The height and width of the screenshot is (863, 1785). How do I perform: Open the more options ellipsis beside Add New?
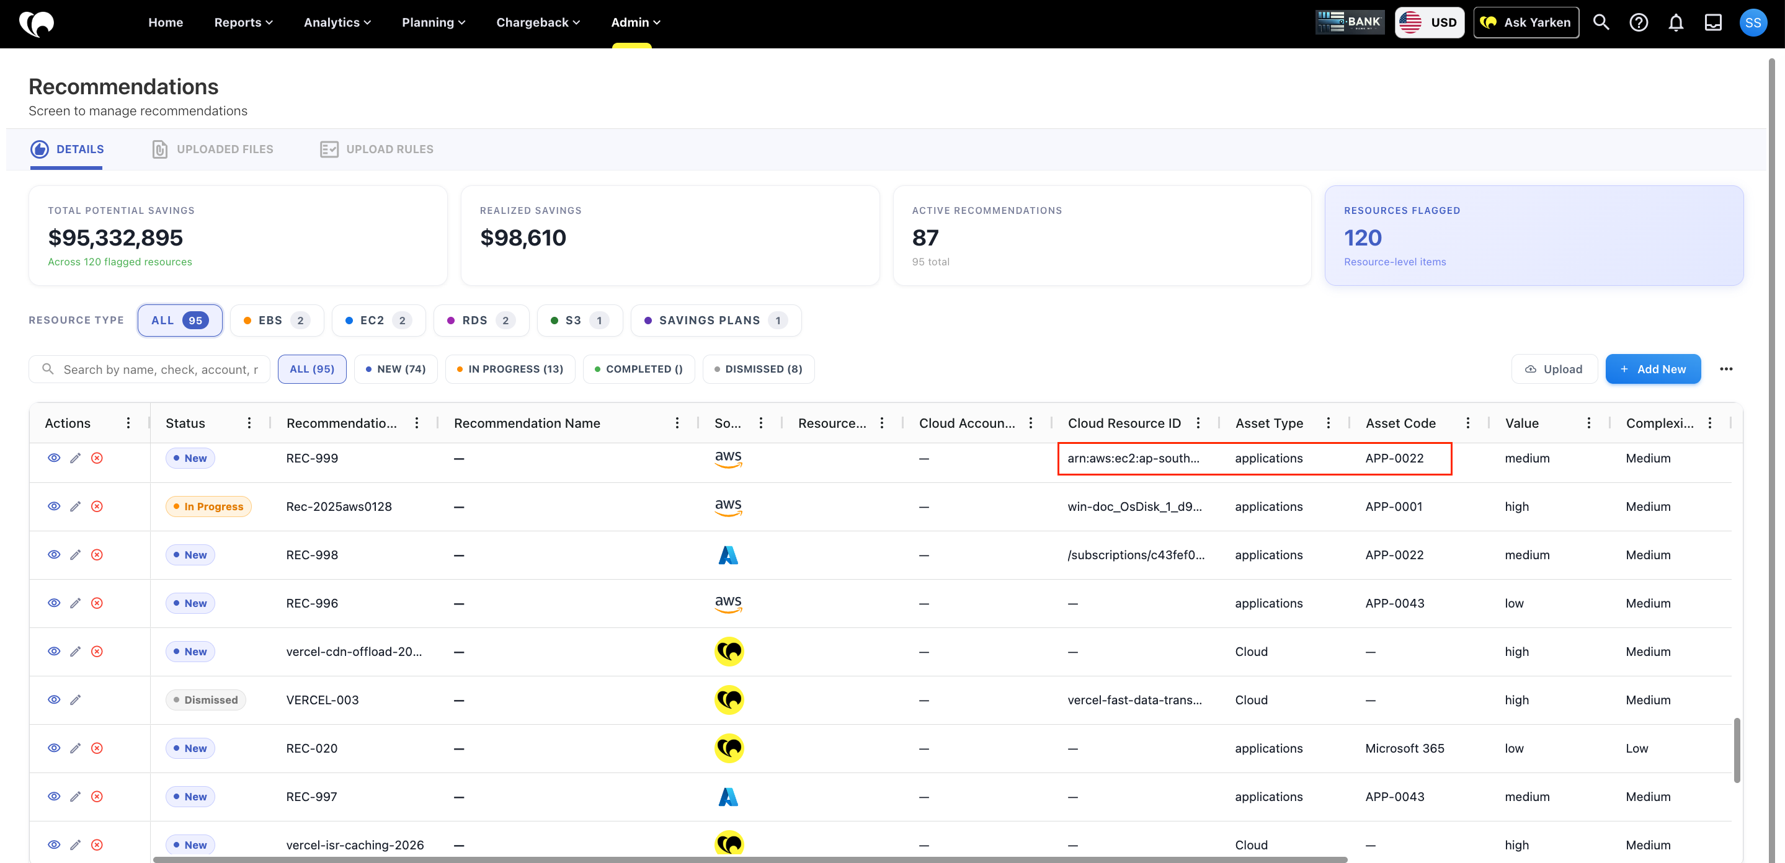tap(1725, 369)
